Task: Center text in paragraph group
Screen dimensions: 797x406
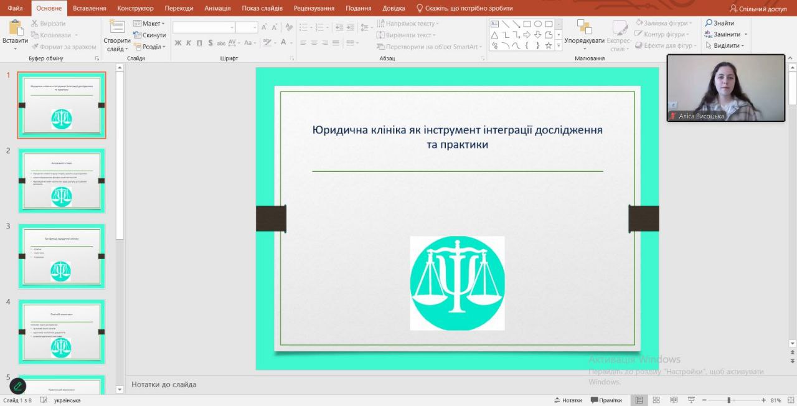Action: [x=314, y=43]
